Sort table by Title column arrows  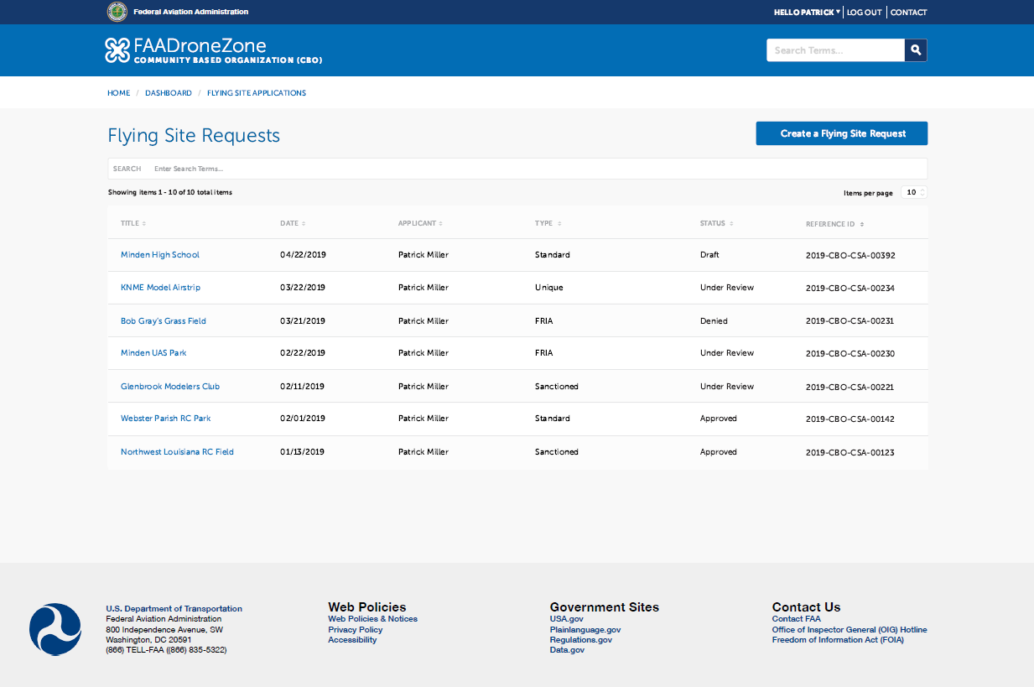(x=144, y=224)
